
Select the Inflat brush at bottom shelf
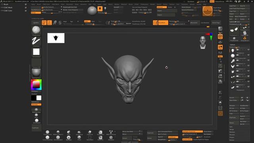(x=69, y=133)
